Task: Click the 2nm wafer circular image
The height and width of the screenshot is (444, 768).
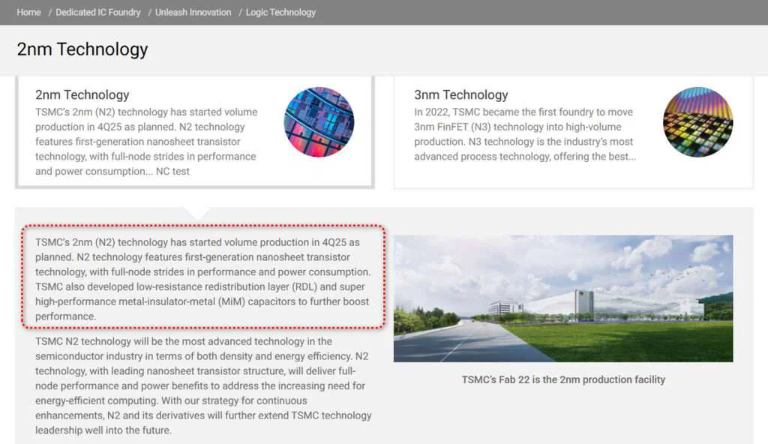Action: point(319,122)
